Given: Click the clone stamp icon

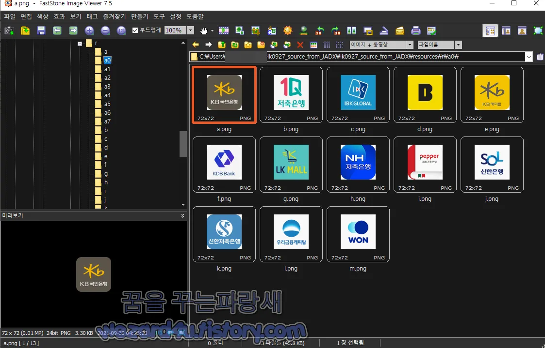Looking at the screenshot, I should coord(304,31).
